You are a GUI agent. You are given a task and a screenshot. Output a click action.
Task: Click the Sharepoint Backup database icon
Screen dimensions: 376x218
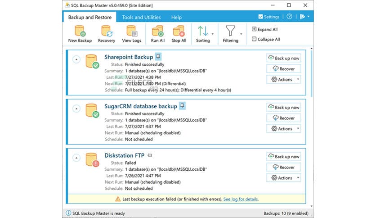tap(92, 61)
